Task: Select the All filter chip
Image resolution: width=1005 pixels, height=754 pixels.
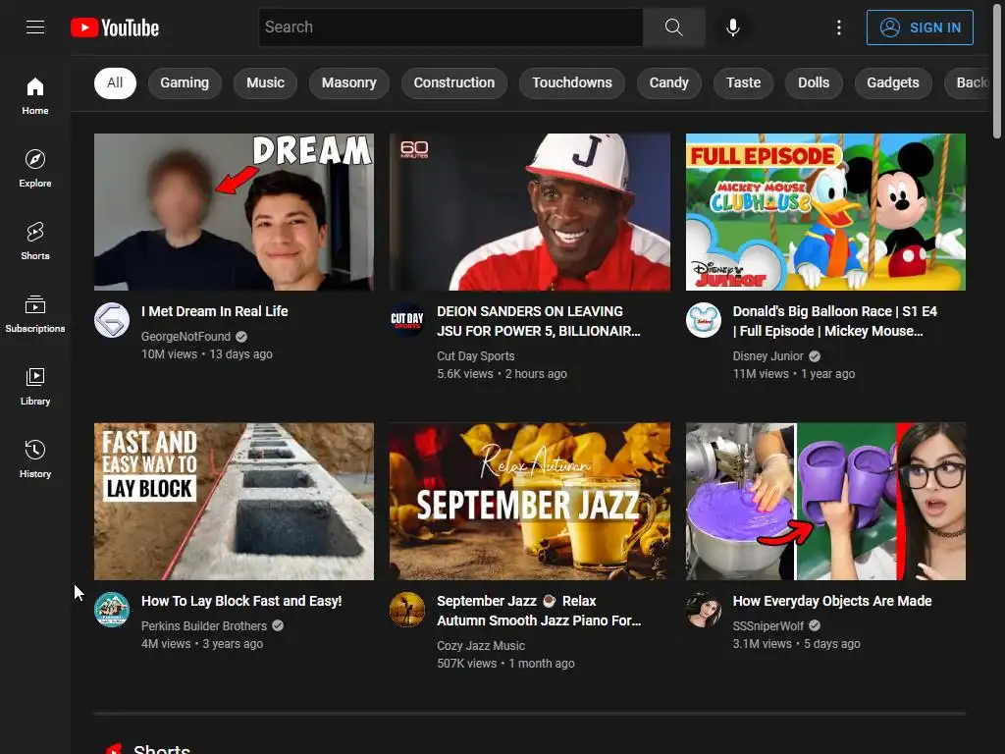Action: [115, 82]
